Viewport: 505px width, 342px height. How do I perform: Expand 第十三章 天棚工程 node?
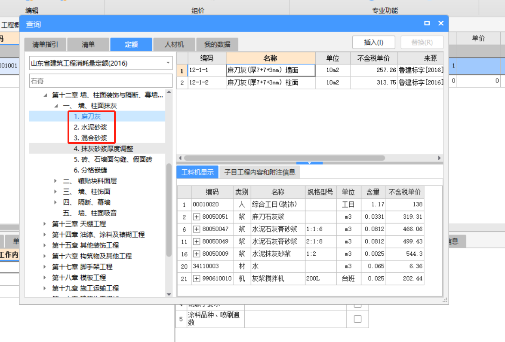click(45, 223)
